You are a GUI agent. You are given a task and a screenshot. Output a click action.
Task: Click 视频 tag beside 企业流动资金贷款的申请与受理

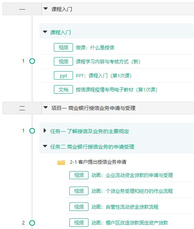tap(79, 175)
